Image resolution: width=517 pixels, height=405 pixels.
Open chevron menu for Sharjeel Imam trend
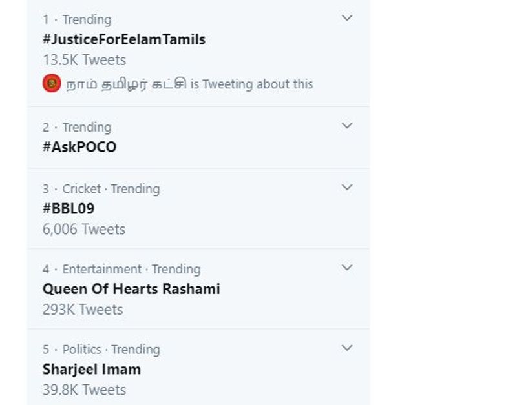pos(347,348)
